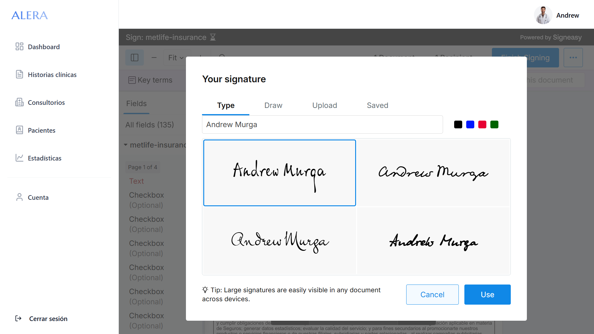Click the Andrew Murga name input field
The height and width of the screenshot is (334, 594).
click(x=322, y=124)
